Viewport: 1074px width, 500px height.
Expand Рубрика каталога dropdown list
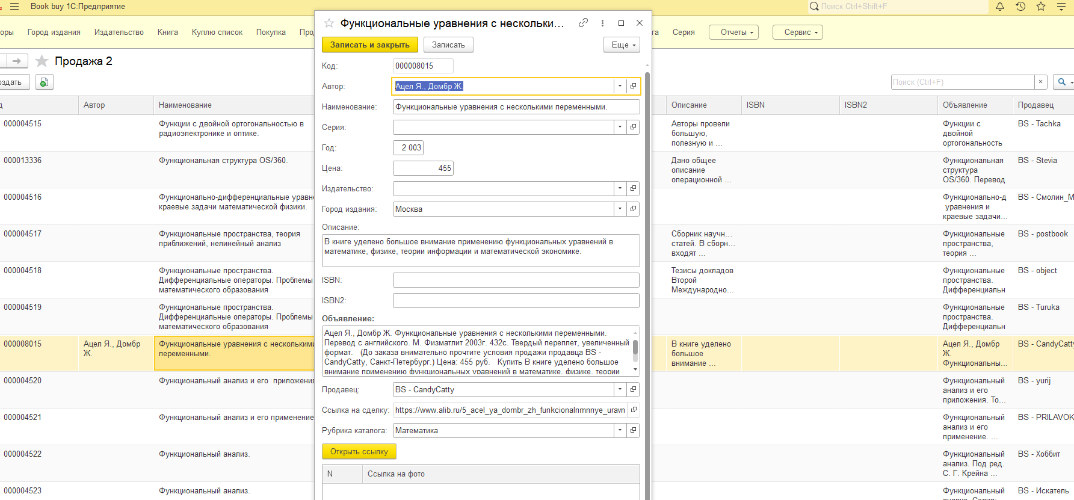pos(620,430)
